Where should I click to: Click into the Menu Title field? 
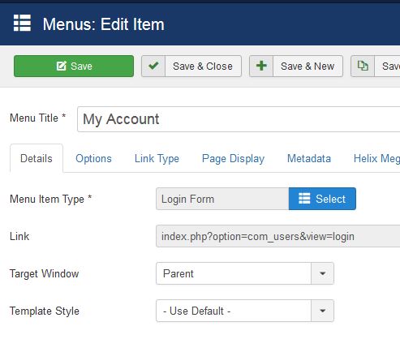point(239,119)
